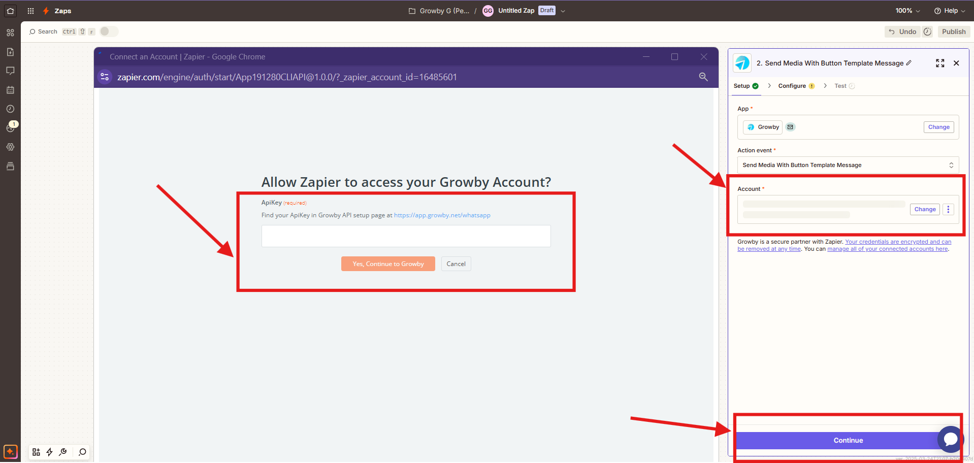Open the notes comment icon in sidebar
Screen dimensions: 974x463
click(x=10, y=71)
